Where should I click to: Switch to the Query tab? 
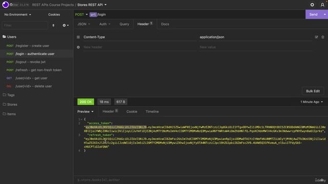click(x=124, y=24)
